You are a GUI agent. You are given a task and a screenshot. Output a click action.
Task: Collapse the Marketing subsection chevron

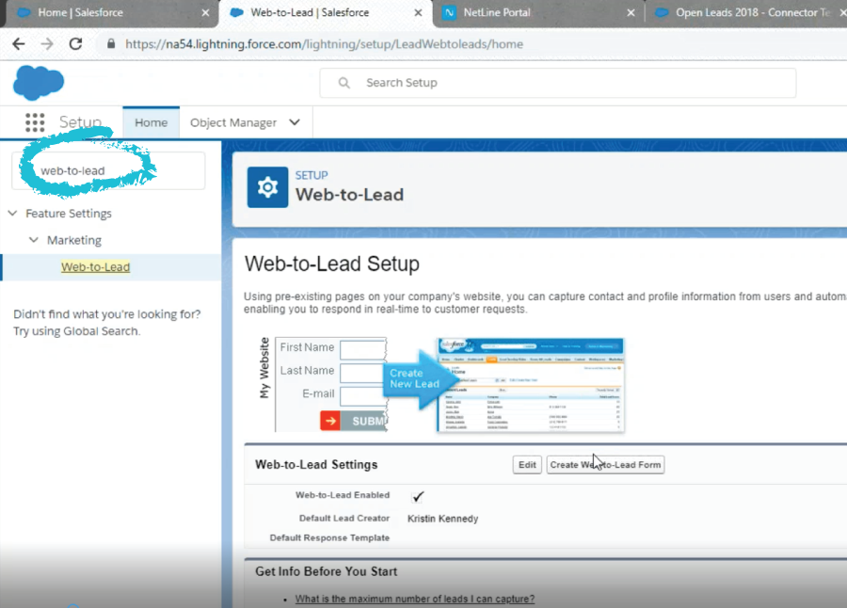pos(34,239)
